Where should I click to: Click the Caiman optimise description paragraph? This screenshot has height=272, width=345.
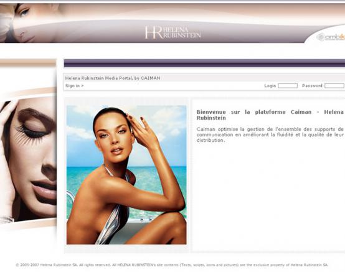click(270, 134)
